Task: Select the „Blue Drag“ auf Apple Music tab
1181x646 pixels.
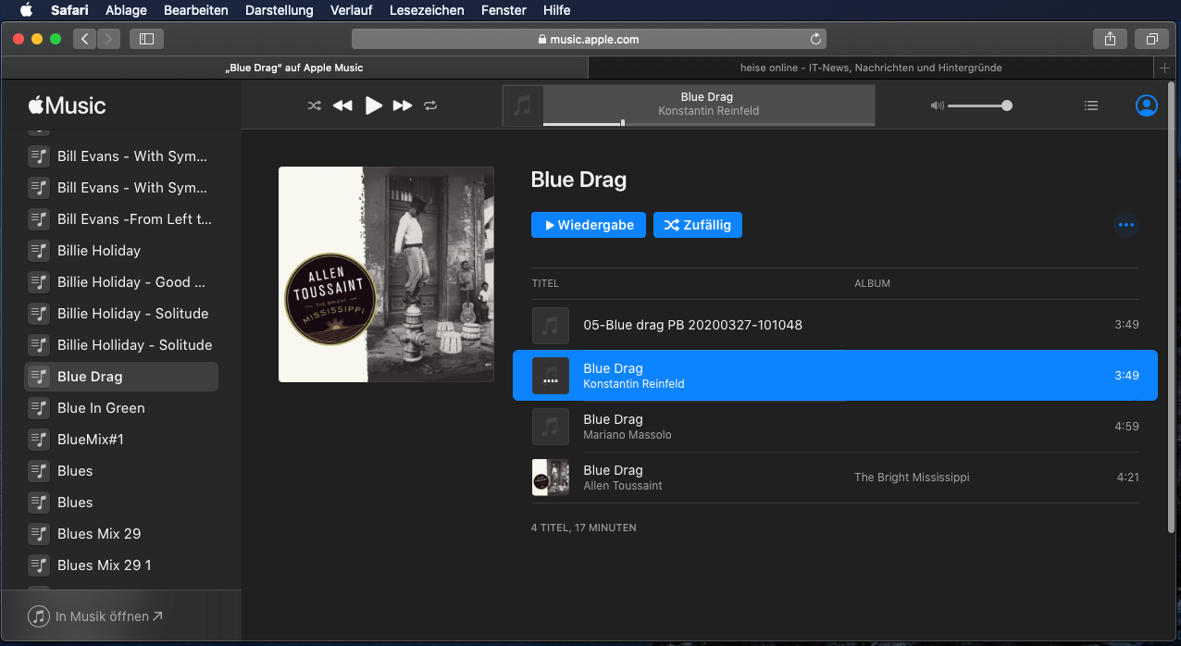Action: coord(294,68)
